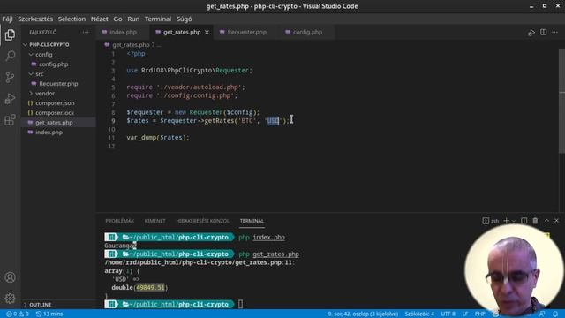Open Requester.php in explorer tree
This screenshot has height=318, width=565.
coord(58,84)
